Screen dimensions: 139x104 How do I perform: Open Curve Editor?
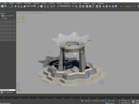pyautogui.click(x=90, y=6)
